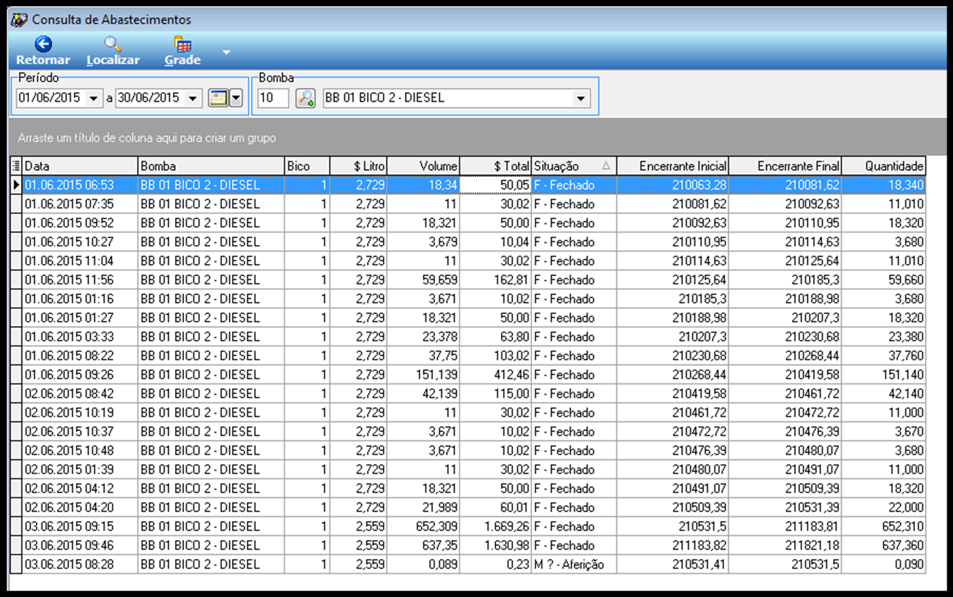This screenshot has height=597, width=953.
Task: Click the pump lookup magnifier icon
Action: click(306, 98)
